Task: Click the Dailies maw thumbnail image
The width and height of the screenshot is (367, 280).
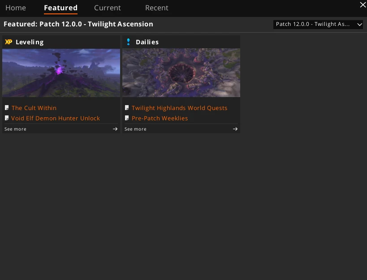Action: coord(181,73)
